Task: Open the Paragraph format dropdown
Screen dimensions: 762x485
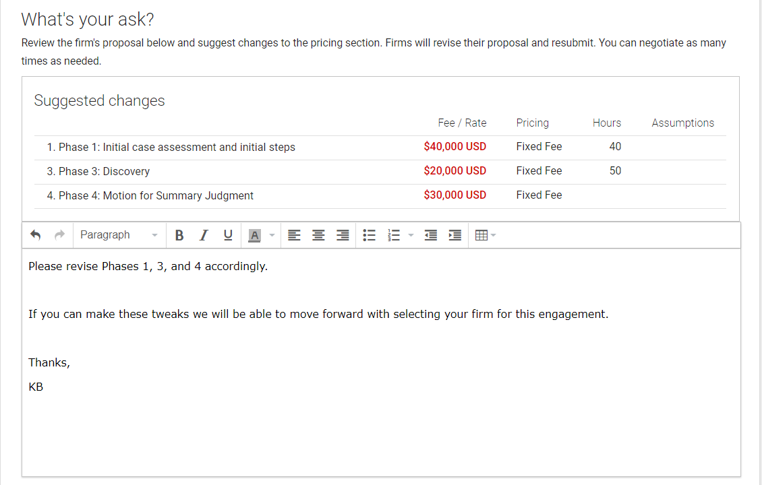Action: pos(119,235)
